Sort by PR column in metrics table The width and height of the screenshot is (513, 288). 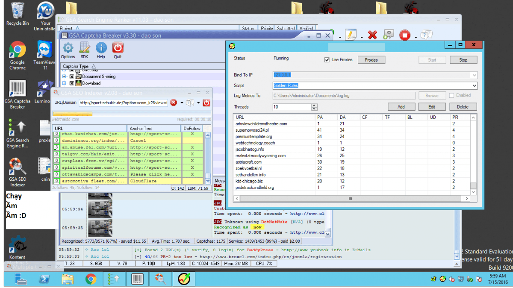[x=460, y=117]
